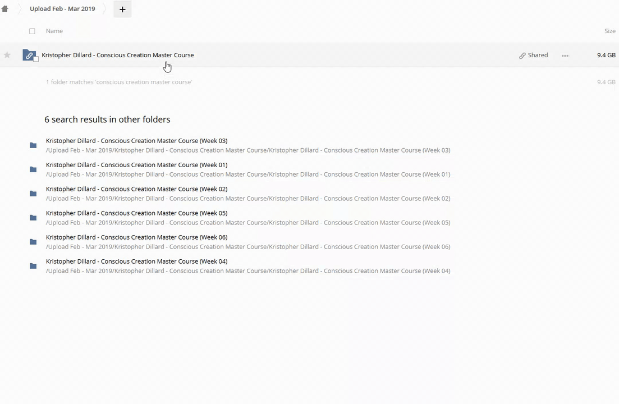Favorite the Conscious Creation Master Course folder

[x=7, y=55]
